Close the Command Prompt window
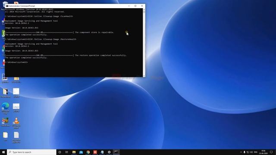 pyautogui.click(x=142, y=6)
